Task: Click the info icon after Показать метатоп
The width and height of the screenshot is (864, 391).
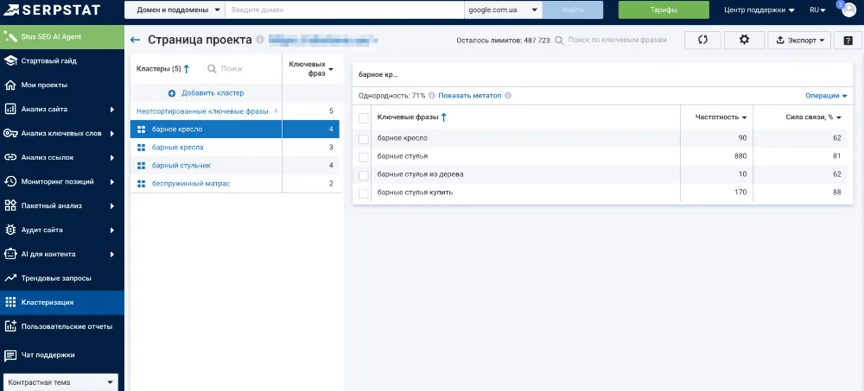Action: 508,95
